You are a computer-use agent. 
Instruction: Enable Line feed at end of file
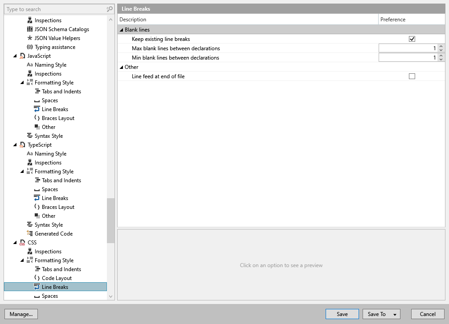412,76
